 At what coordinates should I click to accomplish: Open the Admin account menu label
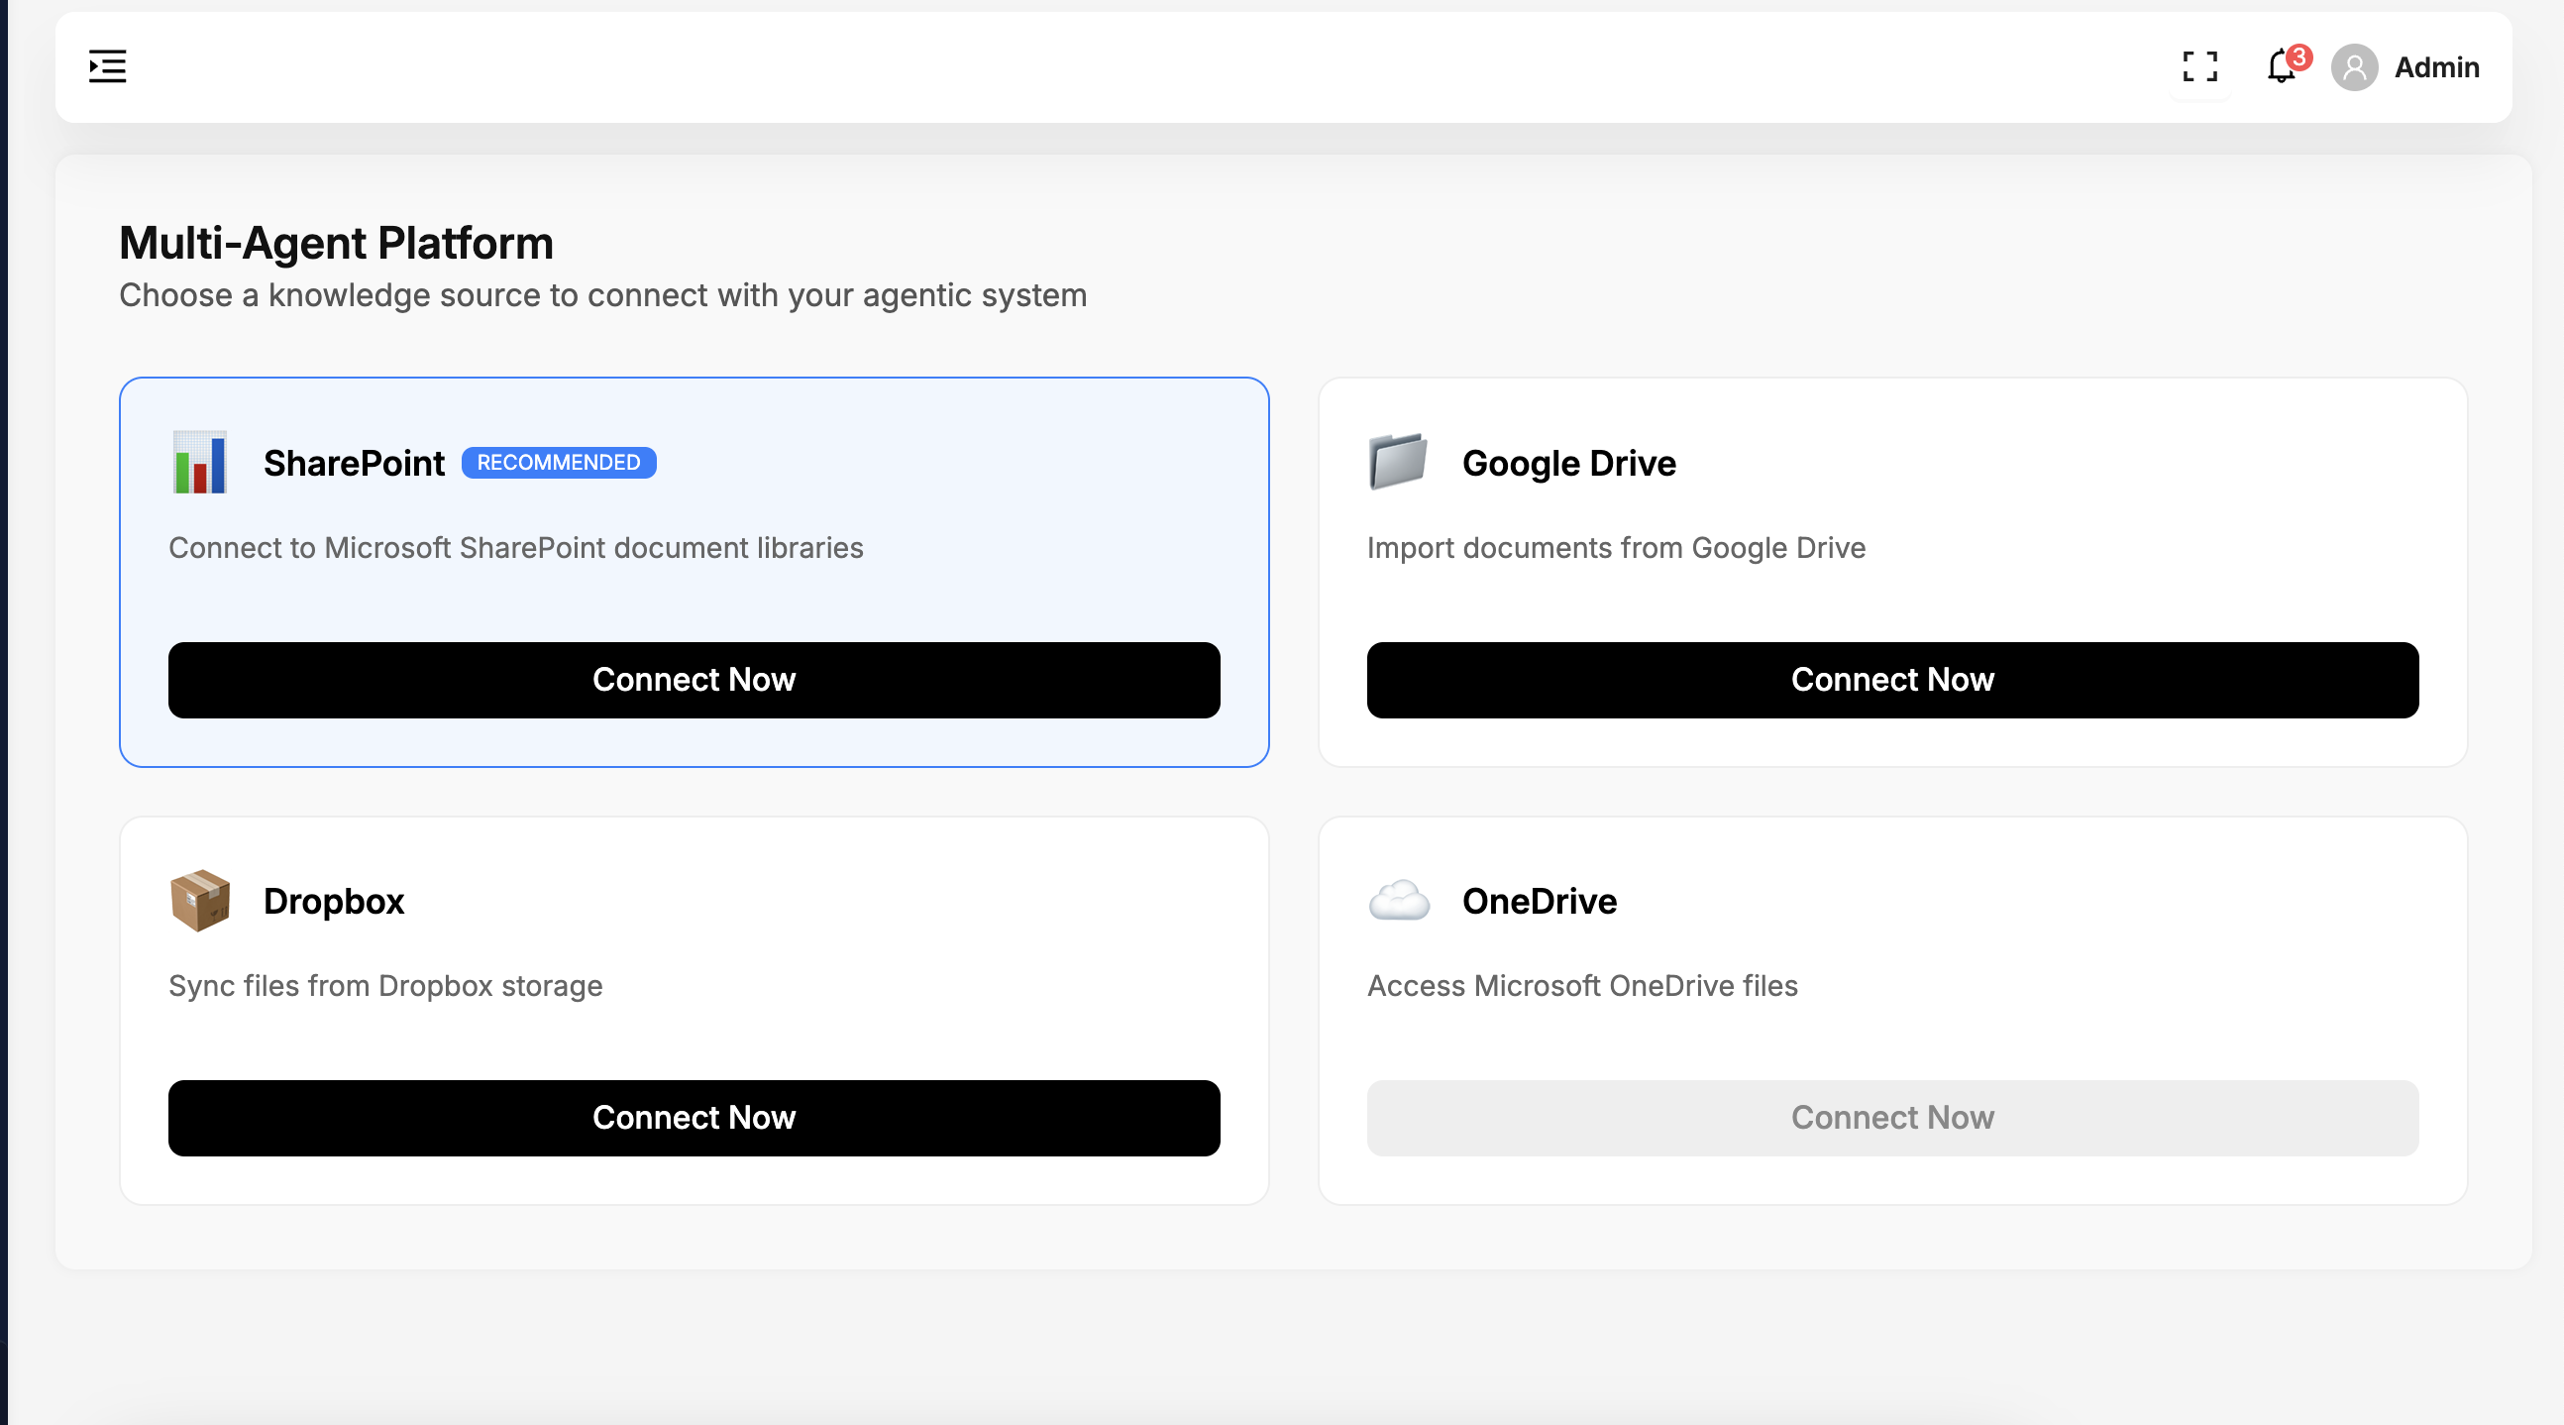tap(2435, 67)
